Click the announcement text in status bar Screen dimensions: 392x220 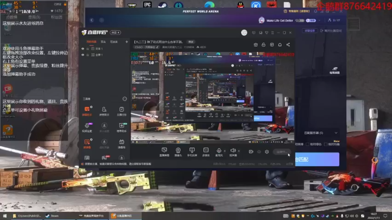tap(118, 164)
